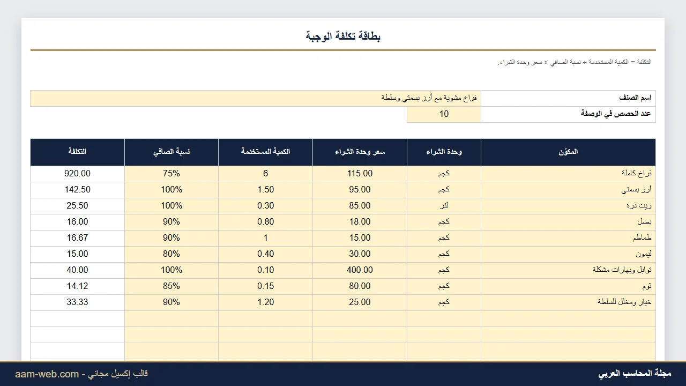Click مجلة المحاسب العربي in the footer
The height and width of the screenshot is (386, 686).
(x=635, y=374)
